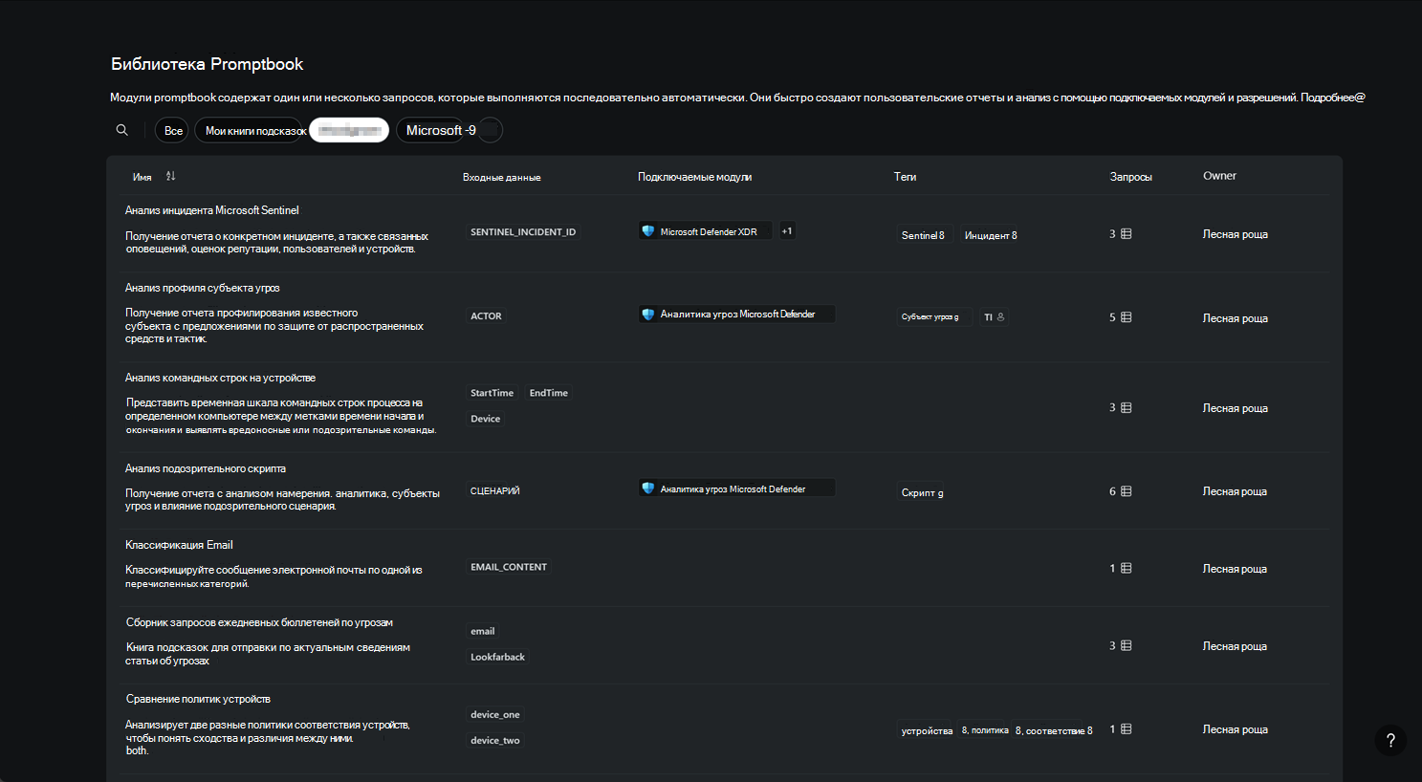1422x782 pixels.
Task: Click the соответствие tag
Action: [1054, 730]
